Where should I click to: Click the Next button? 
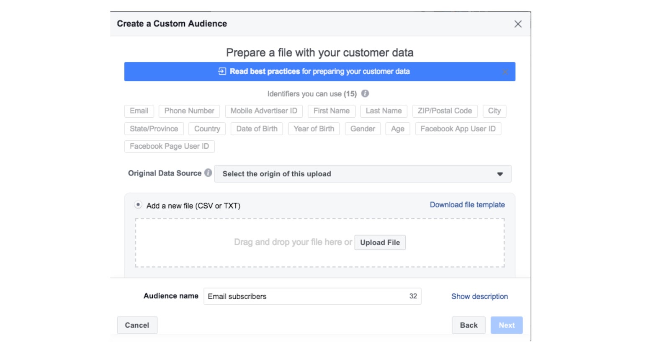pyautogui.click(x=507, y=325)
